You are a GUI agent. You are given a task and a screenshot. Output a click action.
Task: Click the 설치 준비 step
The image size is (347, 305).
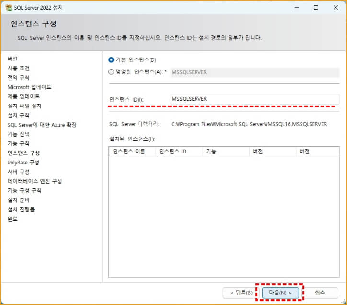click(18, 200)
